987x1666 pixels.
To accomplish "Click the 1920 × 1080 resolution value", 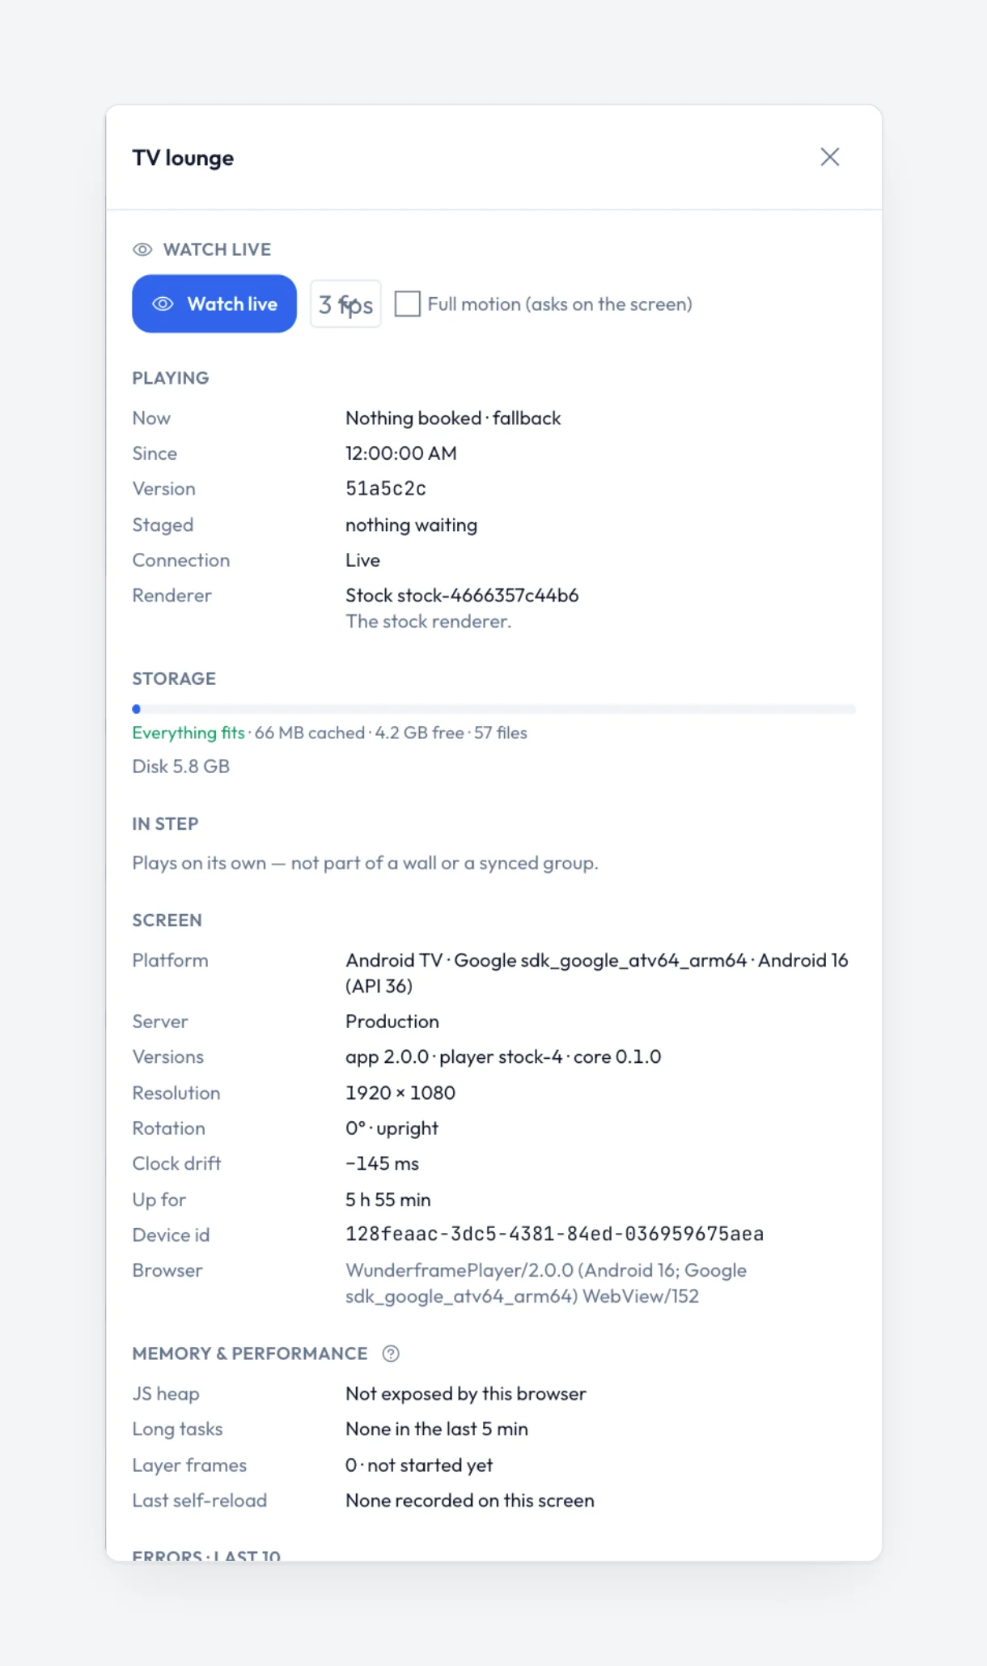I will (x=400, y=1093).
